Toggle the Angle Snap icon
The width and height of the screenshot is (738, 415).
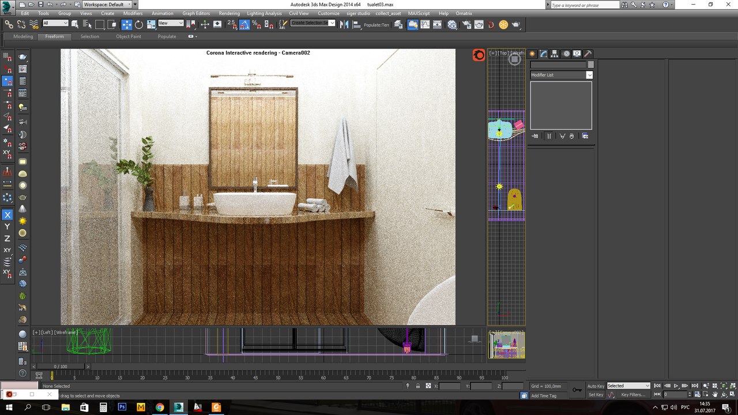pyautogui.click(x=244, y=24)
